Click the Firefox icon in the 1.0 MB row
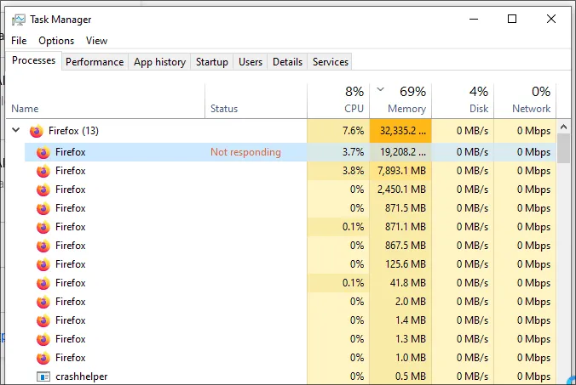 click(x=43, y=358)
